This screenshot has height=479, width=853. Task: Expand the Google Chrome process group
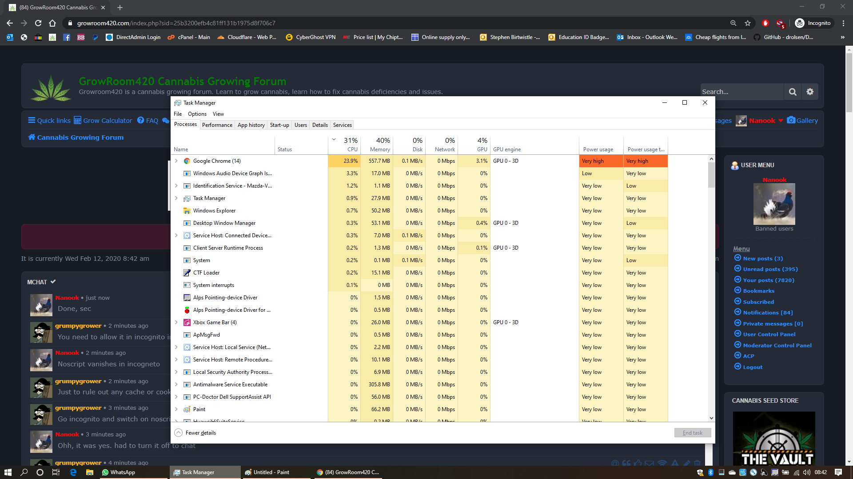(x=176, y=161)
